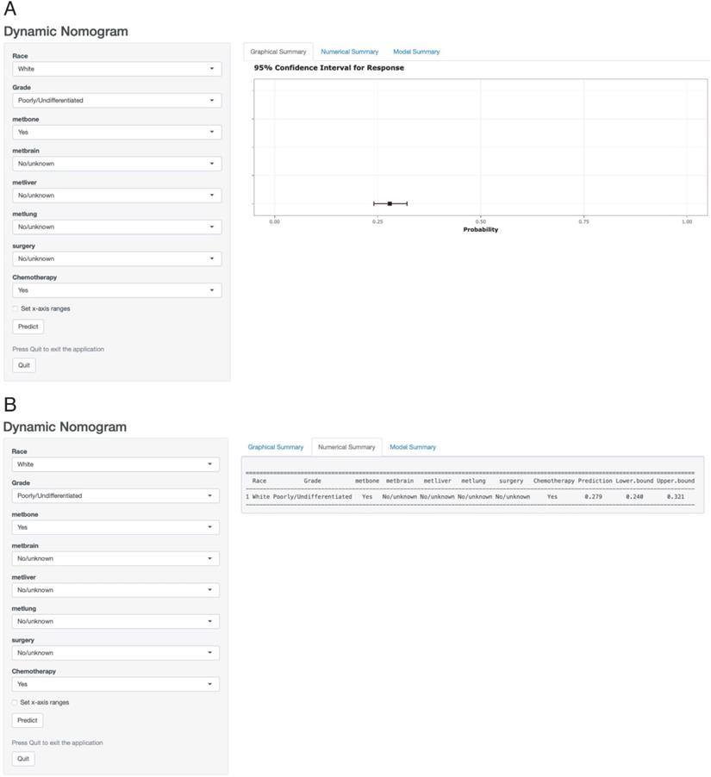Viewport: 711px width, 777px height.
Task: Open the Model Summary tab in panel A
Action: 416,52
